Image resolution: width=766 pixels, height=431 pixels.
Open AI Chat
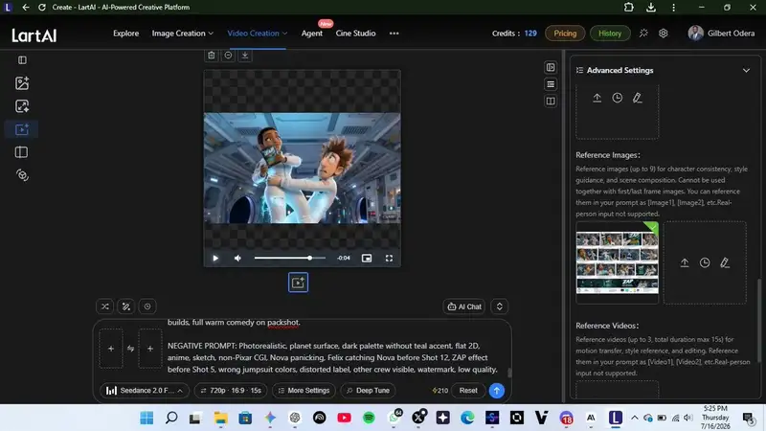[464, 306]
